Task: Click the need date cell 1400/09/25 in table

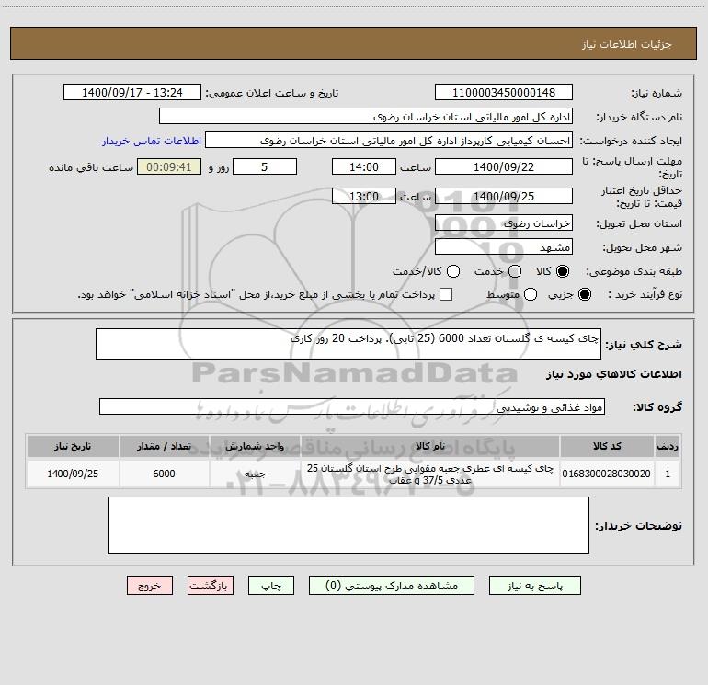Action: coord(73,474)
